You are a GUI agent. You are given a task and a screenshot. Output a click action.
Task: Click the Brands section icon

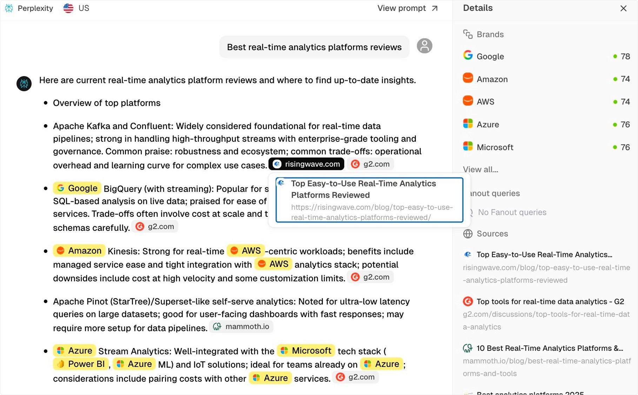(468, 34)
